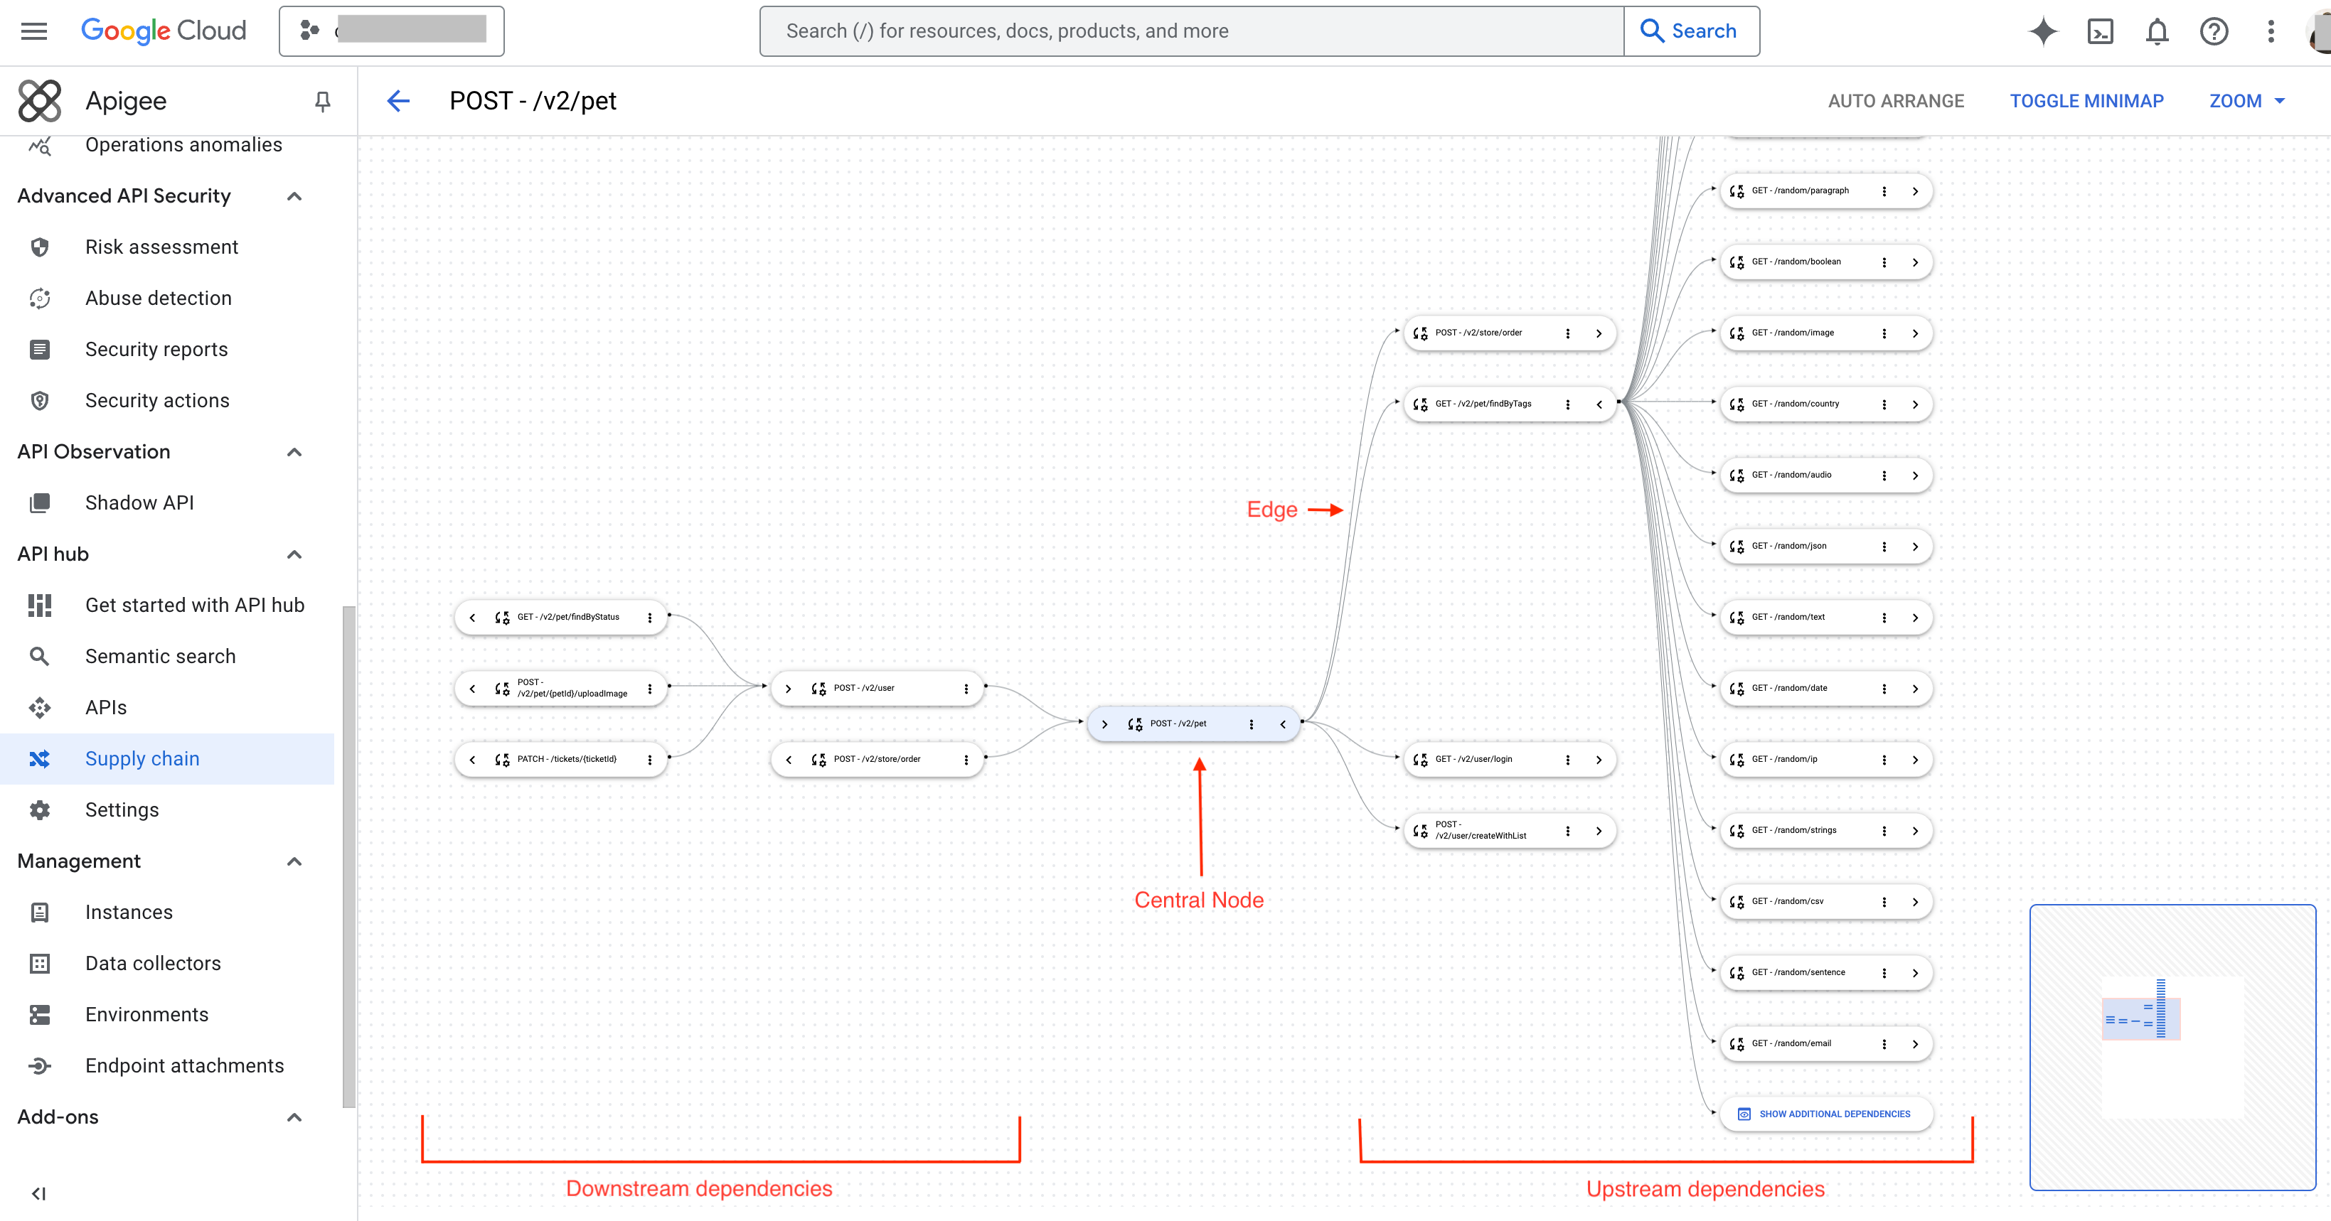Select the Shadow API icon
The width and height of the screenshot is (2331, 1221).
pos(40,502)
